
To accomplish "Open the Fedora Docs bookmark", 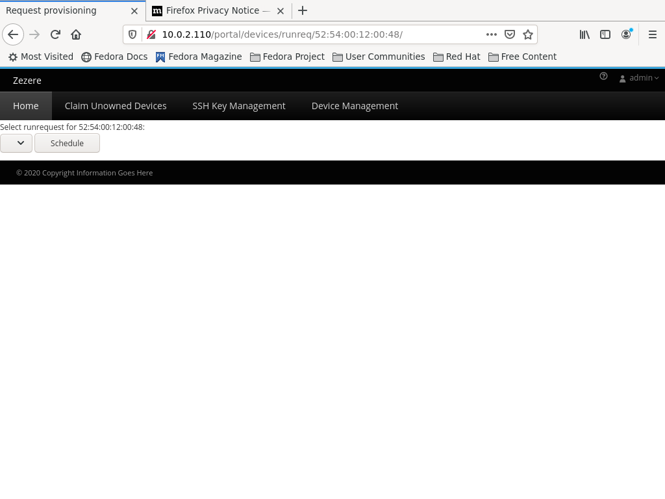I will coord(114,57).
